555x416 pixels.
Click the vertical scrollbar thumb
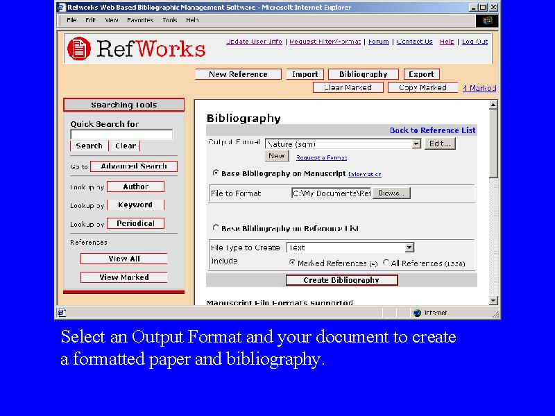pyautogui.click(x=493, y=144)
